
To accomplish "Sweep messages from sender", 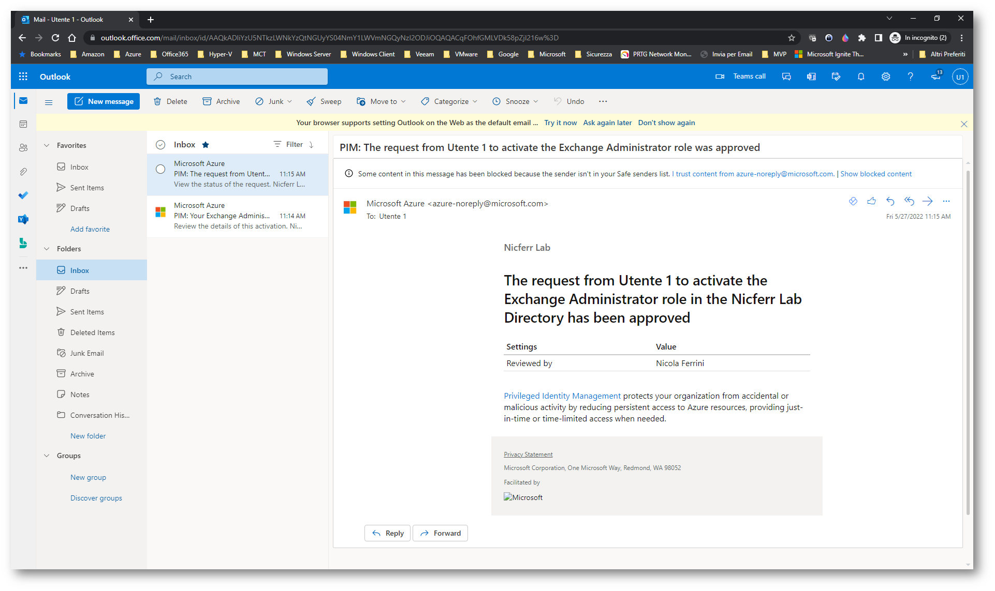I will click(324, 101).
